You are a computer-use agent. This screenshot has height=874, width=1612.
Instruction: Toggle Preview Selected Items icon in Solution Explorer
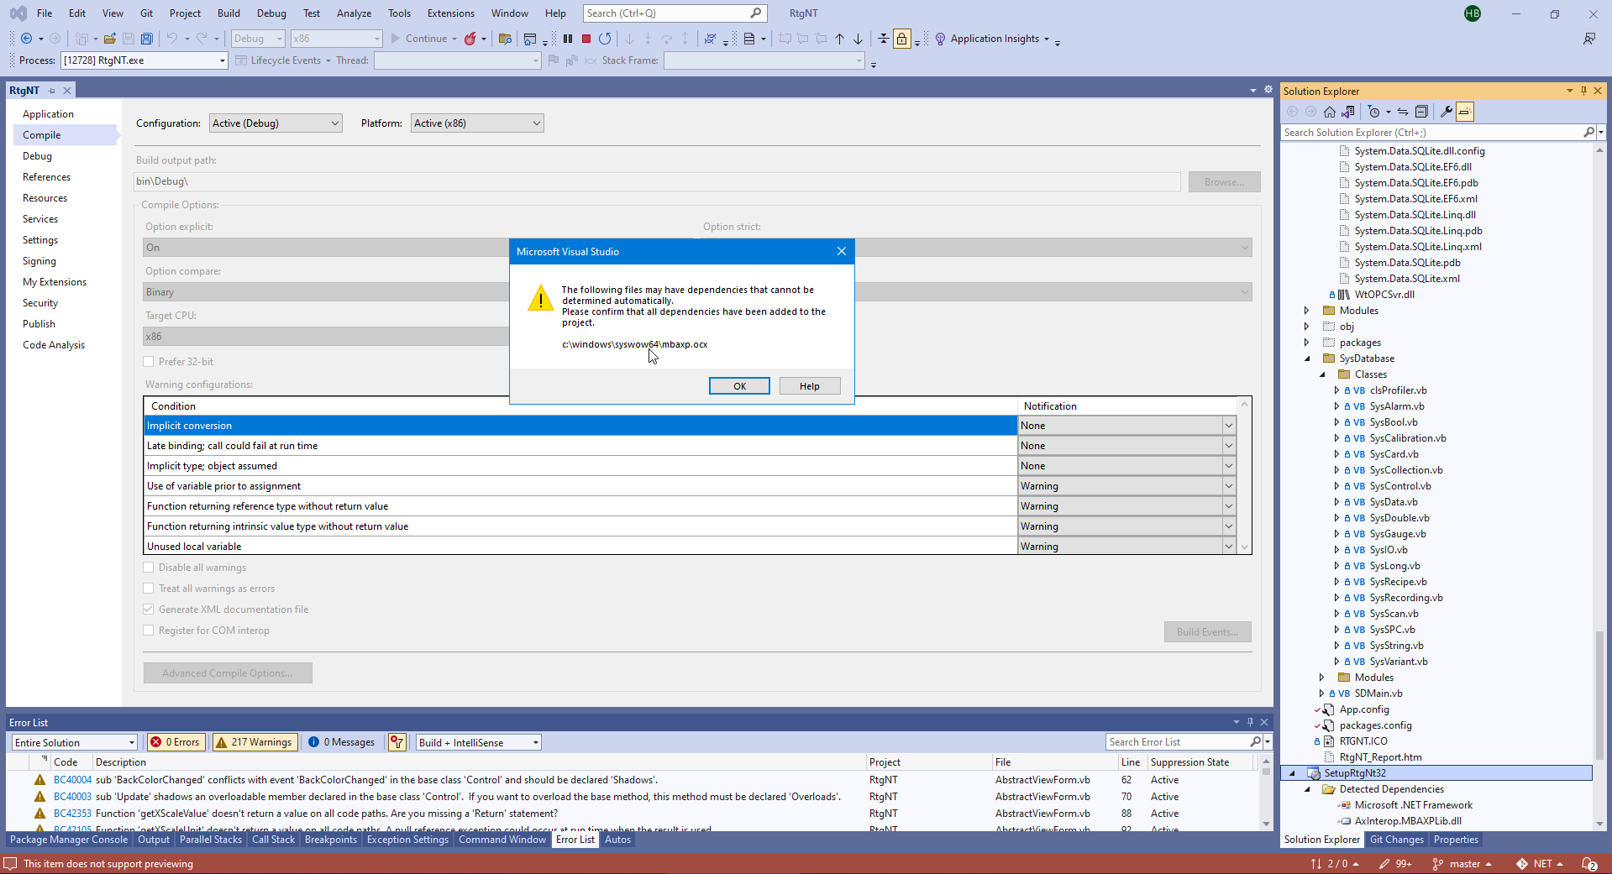pos(1465,112)
